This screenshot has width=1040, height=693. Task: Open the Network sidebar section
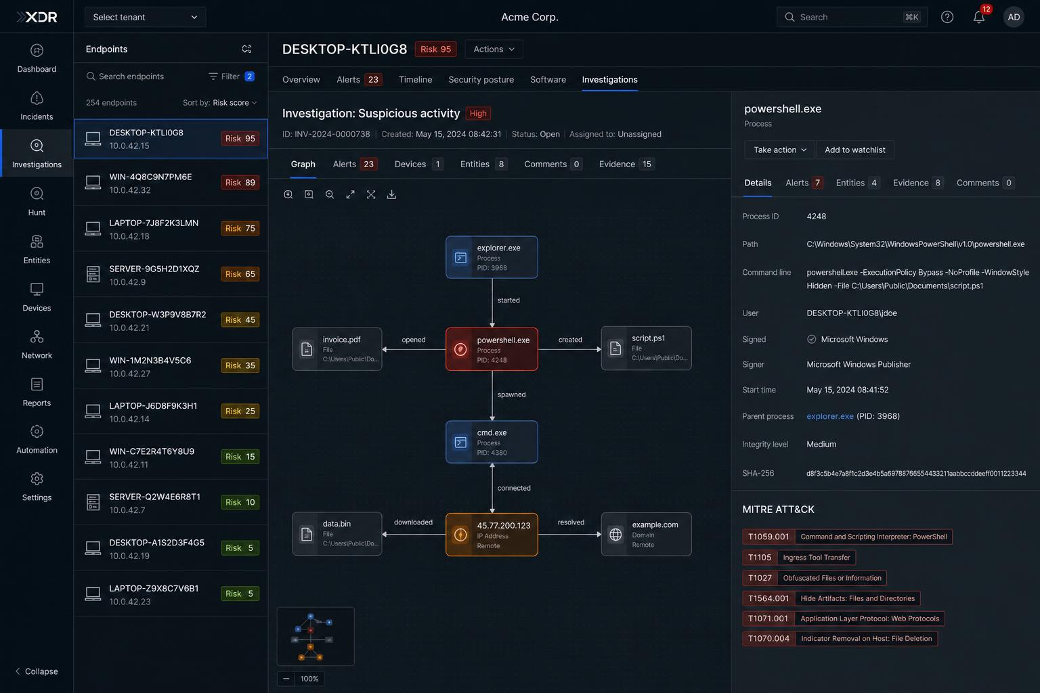coord(37,344)
